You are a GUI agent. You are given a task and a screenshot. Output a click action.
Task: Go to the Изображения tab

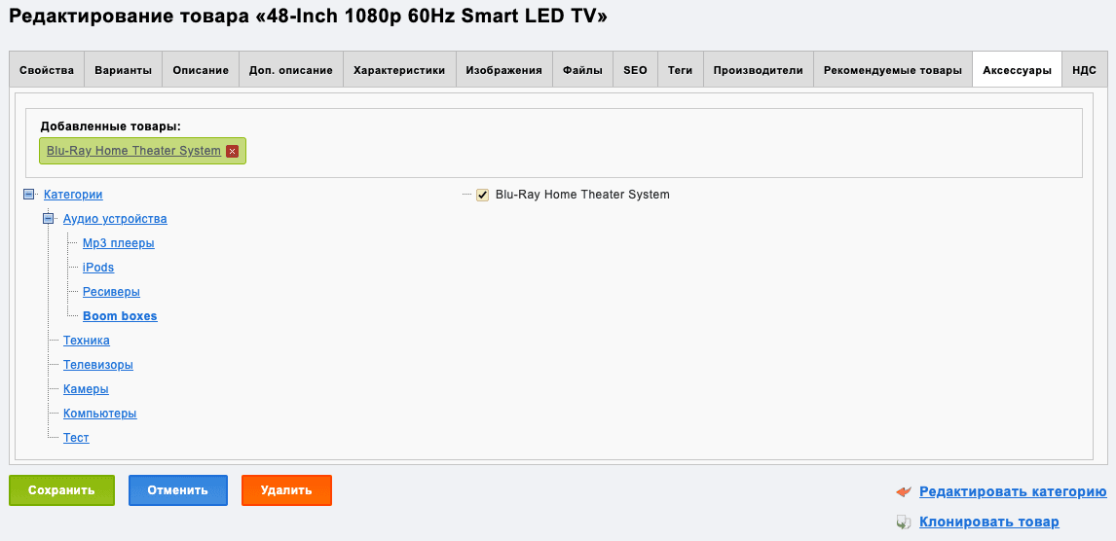[503, 70]
